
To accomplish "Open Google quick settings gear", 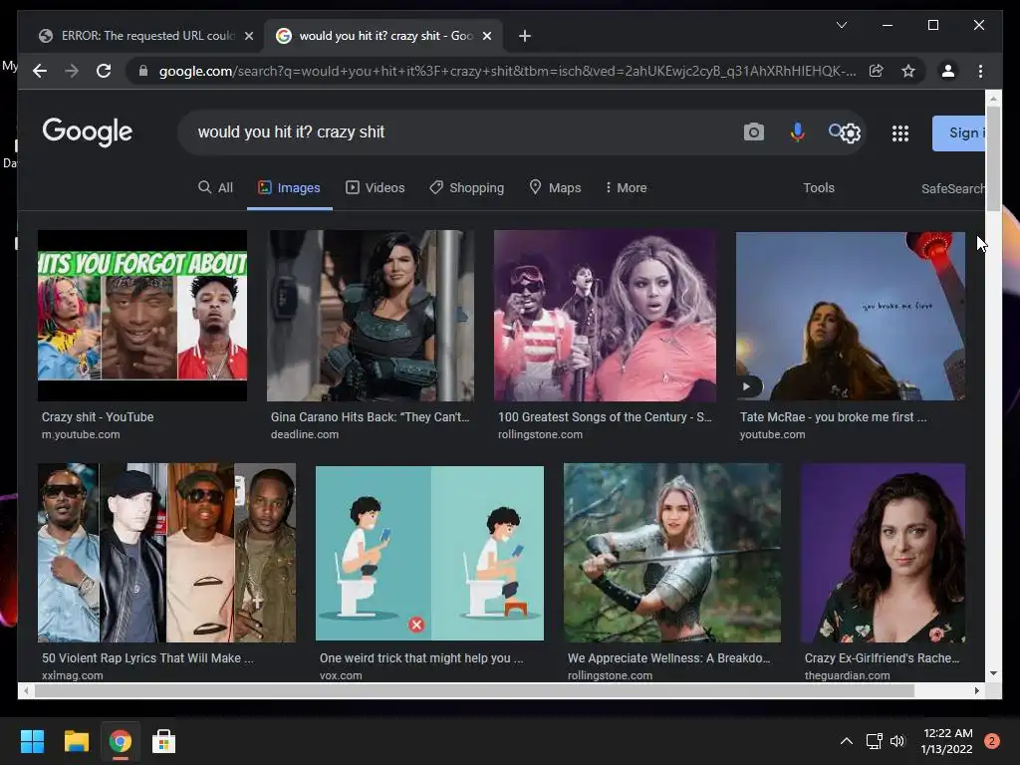I will click(851, 133).
